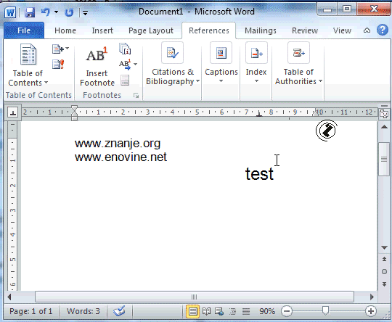Open the Table of Contents gallery
Image resolution: width=392 pixels, height=322 pixels.
pos(28,65)
